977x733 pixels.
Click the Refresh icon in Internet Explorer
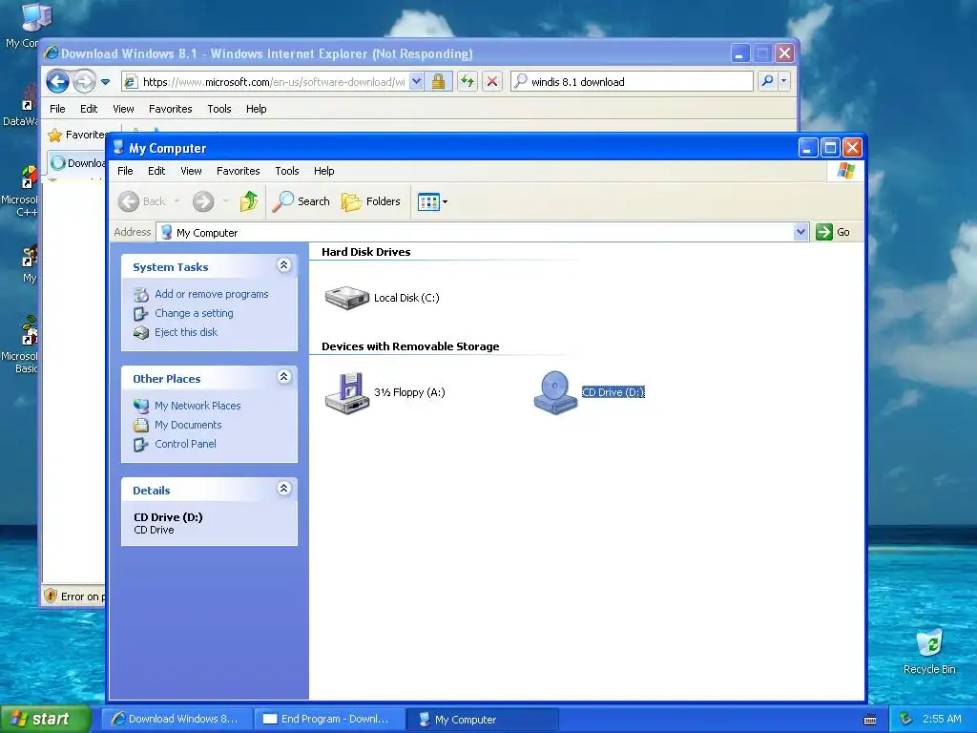coord(468,81)
